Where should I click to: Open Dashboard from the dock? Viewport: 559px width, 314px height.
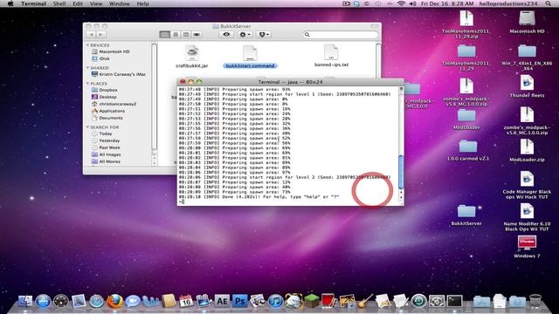tap(60, 301)
